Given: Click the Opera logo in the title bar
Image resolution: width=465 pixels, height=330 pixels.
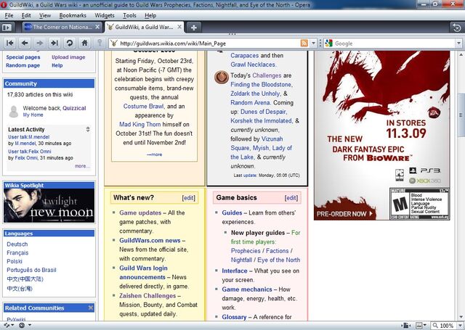Looking at the screenshot, I should point(4,5).
